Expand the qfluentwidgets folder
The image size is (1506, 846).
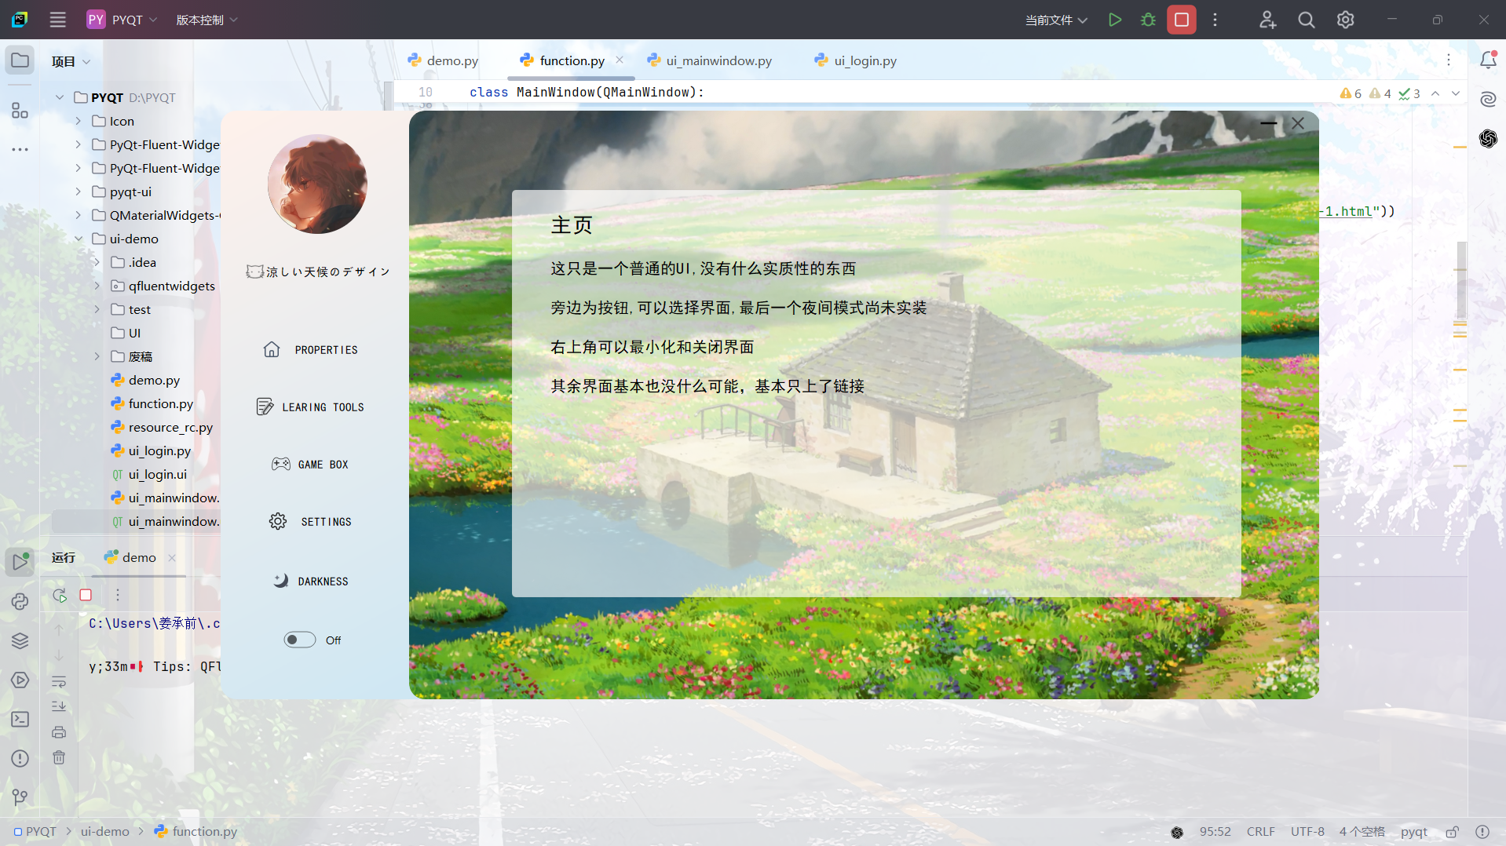point(97,286)
